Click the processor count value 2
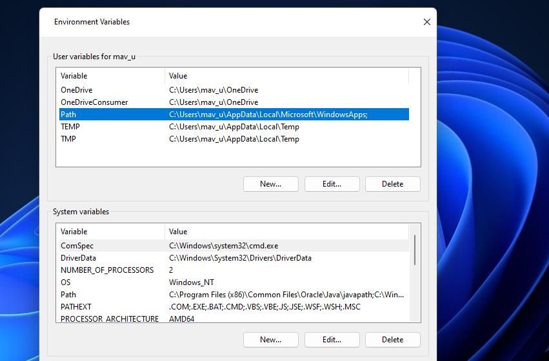The height and width of the screenshot is (361, 549). coord(171,270)
